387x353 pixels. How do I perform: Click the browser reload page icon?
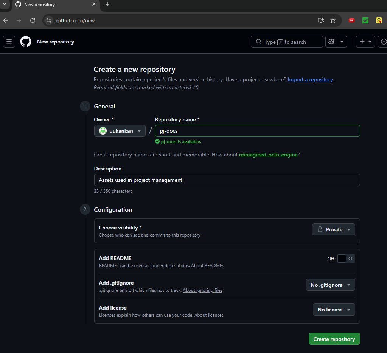coord(33,20)
